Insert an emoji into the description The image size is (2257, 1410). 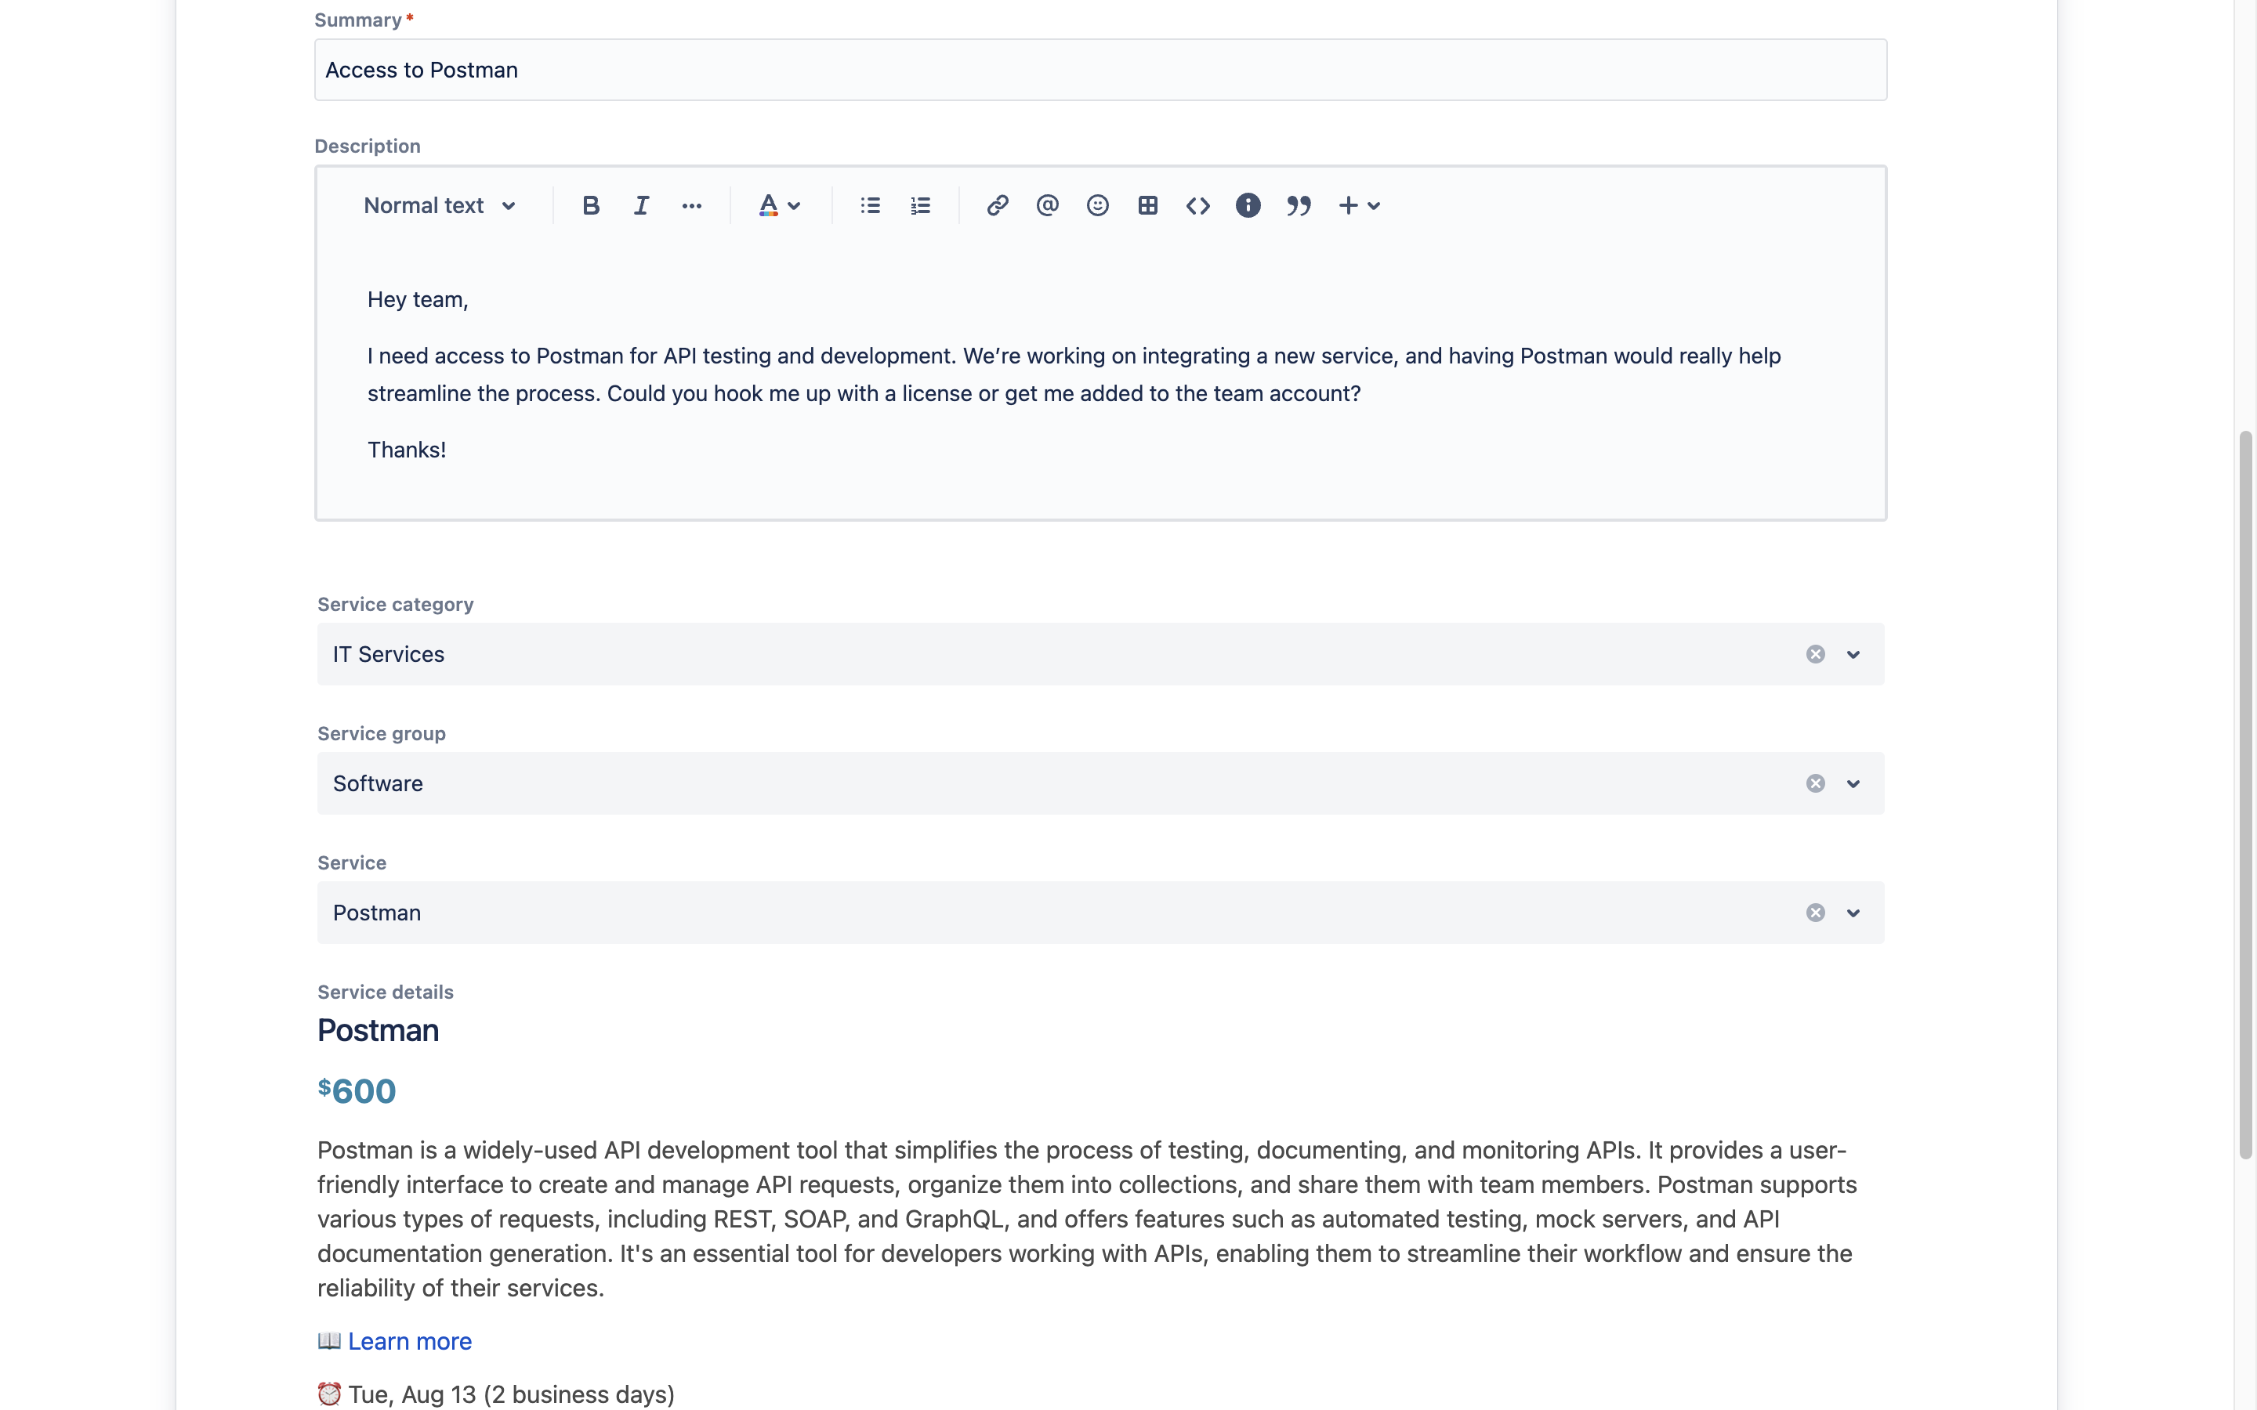point(1097,205)
